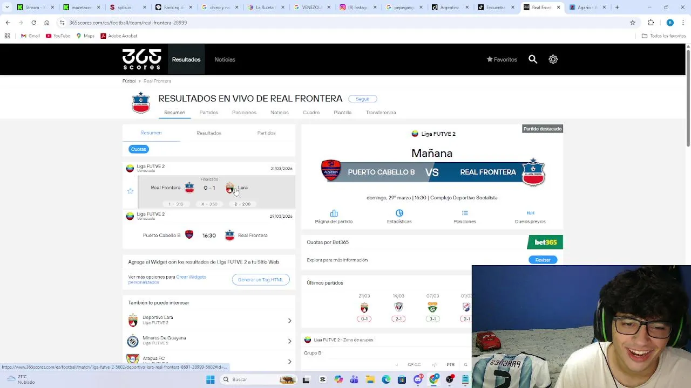
Task: Open the Cuadro team tab
Action: (311, 113)
